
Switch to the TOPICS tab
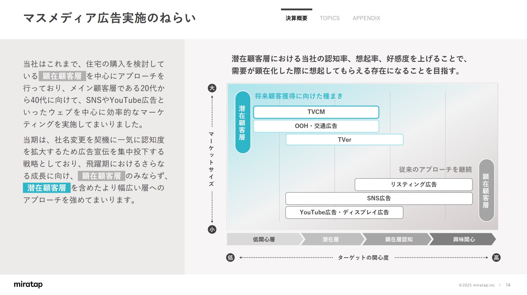[x=330, y=18]
